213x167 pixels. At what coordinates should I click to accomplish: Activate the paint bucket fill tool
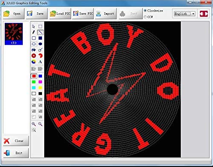(34, 50)
